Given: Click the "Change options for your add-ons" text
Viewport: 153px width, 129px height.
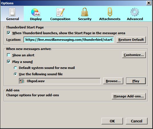Looking at the screenshot, I should (33, 95).
